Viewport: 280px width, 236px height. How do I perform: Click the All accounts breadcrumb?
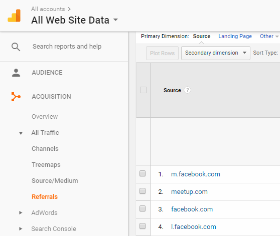(48, 9)
